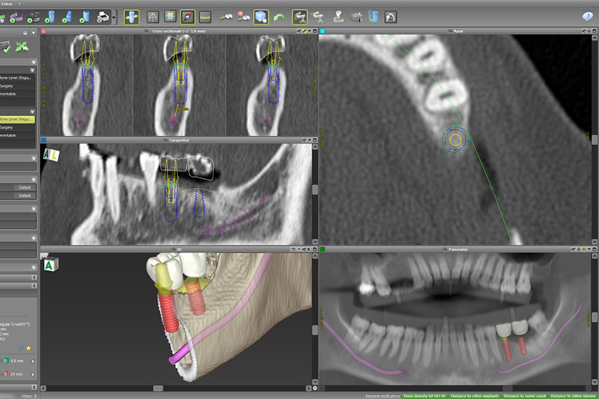Click the Tangential view vertical slider handle

point(315,189)
